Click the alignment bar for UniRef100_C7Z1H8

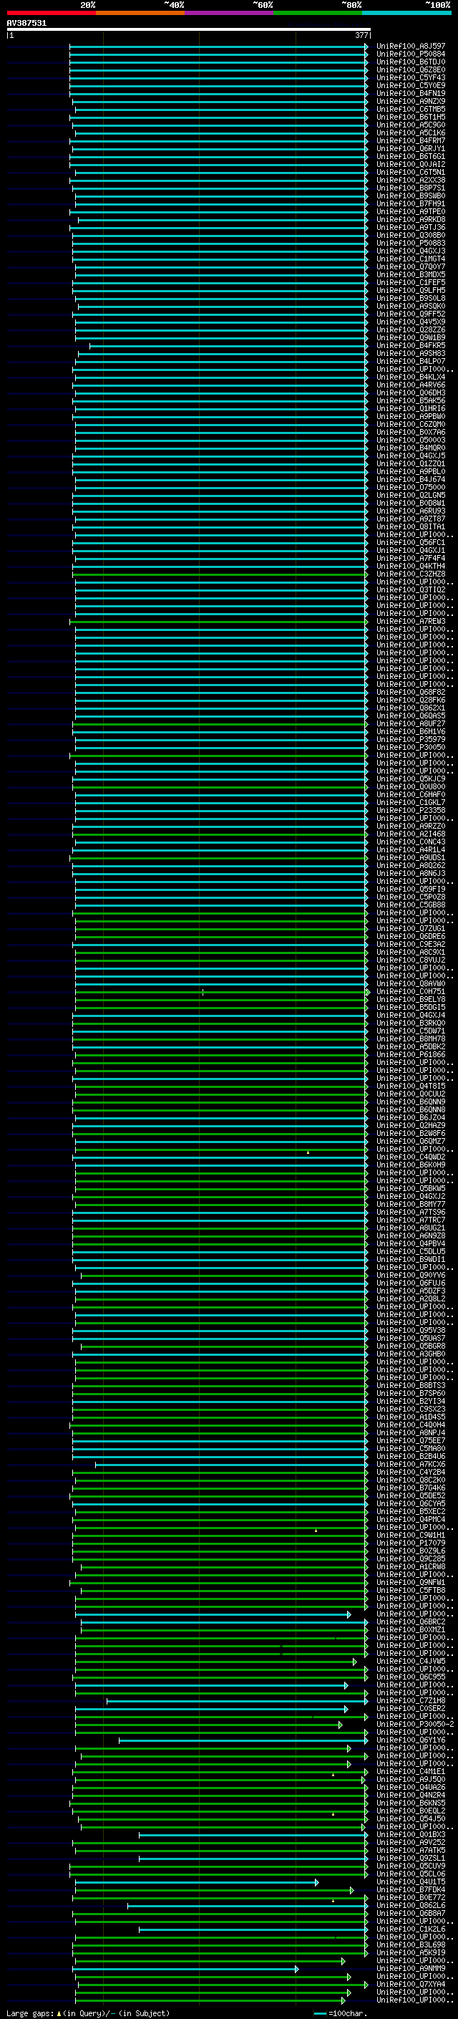[237, 1701]
